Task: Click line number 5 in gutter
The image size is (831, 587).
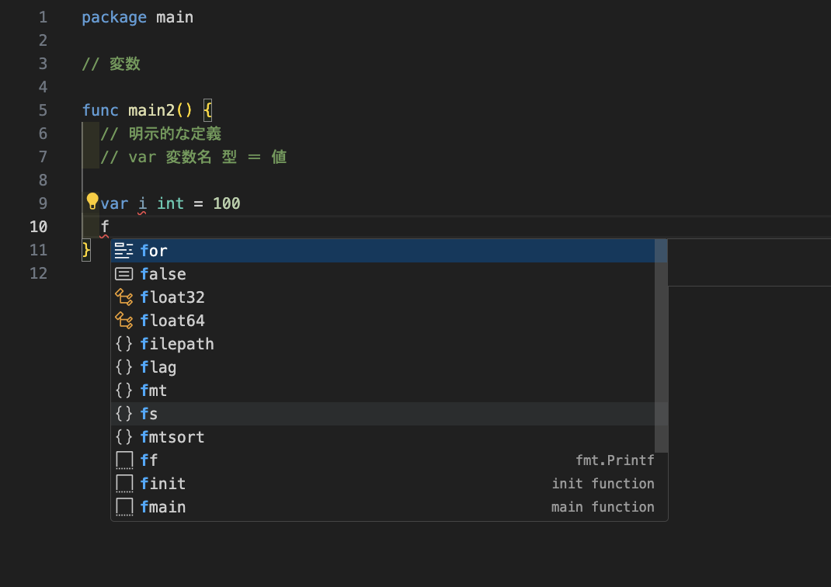Action: [43, 110]
